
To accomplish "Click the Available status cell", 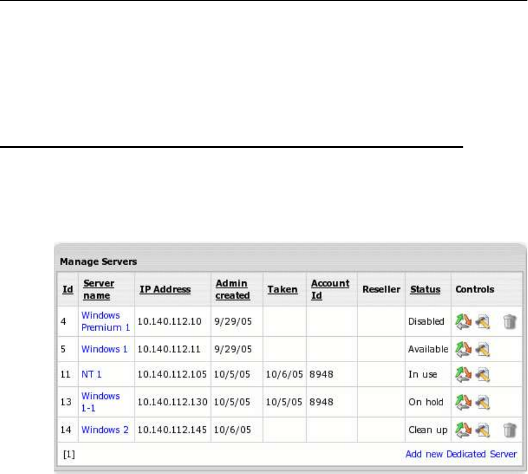I will (428, 349).
